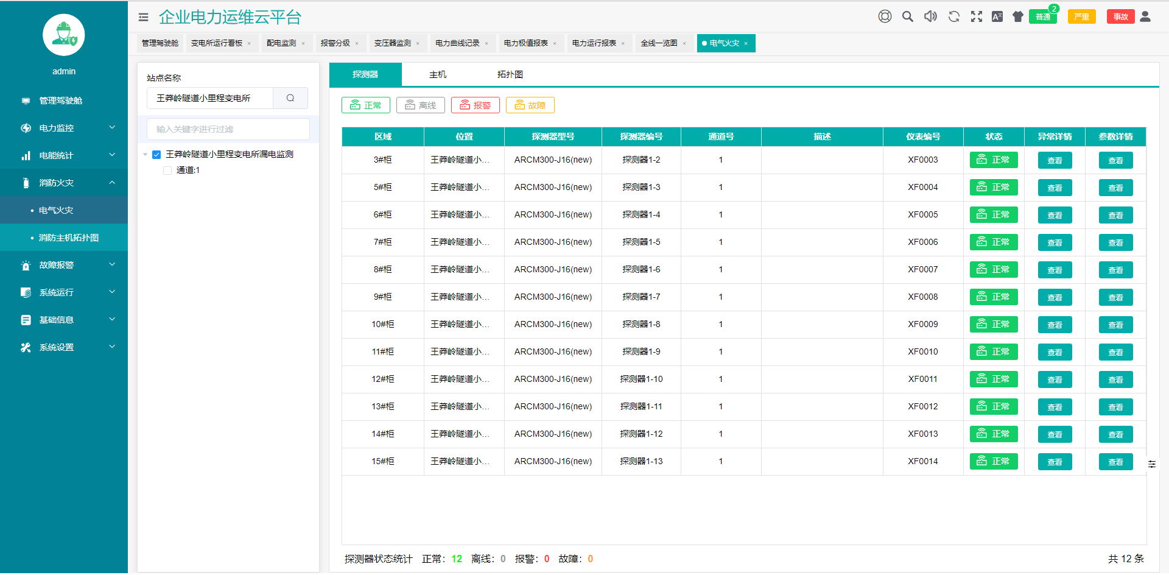
Task: Click the 系统设置 tools icon
Action: pyautogui.click(x=26, y=347)
